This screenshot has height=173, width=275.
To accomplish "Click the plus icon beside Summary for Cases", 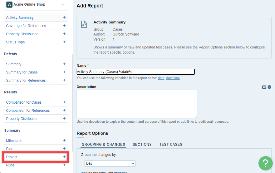I will [x=64, y=72].
